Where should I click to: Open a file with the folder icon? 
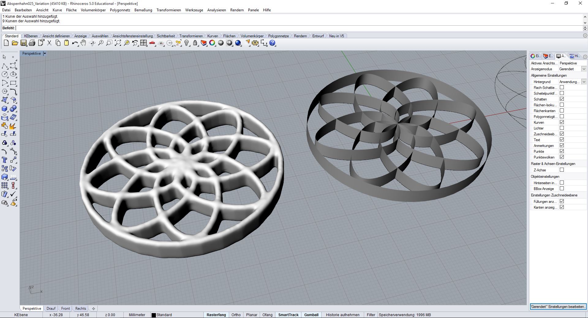15,43
